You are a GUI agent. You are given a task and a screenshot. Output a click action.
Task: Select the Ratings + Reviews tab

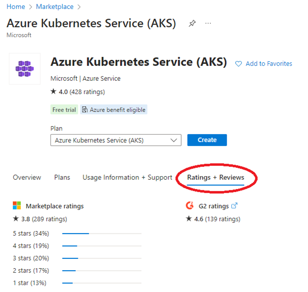tap(215, 177)
